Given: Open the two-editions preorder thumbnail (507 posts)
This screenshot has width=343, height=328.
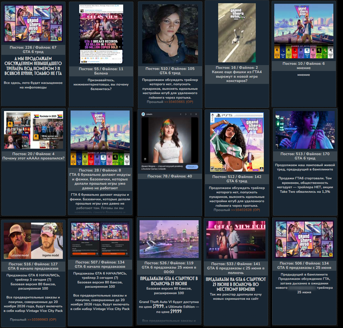Looking at the screenshot, I should (100, 239).
